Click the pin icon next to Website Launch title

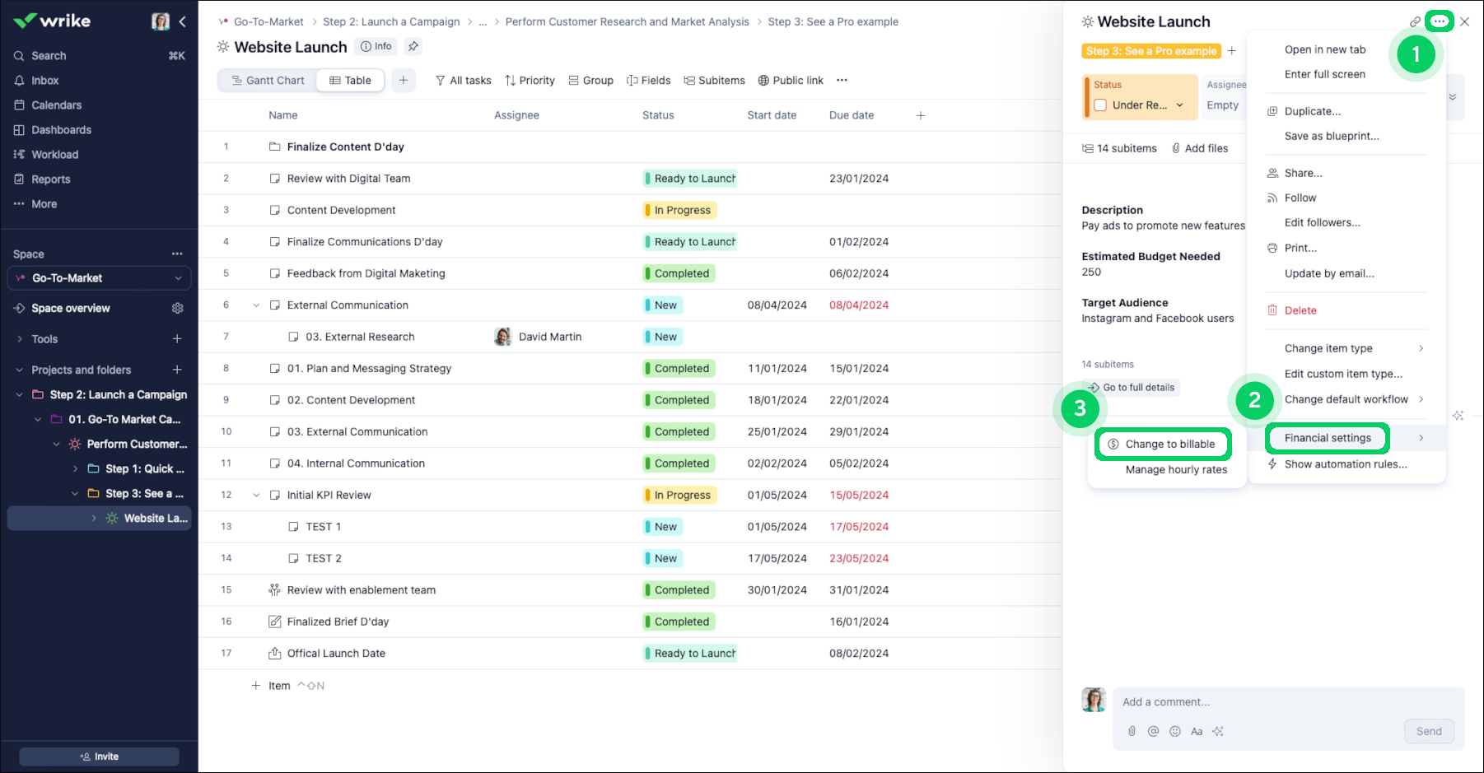pyautogui.click(x=413, y=47)
